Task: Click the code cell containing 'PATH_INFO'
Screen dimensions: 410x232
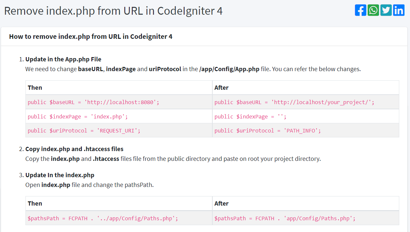Action: tap(306, 130)
